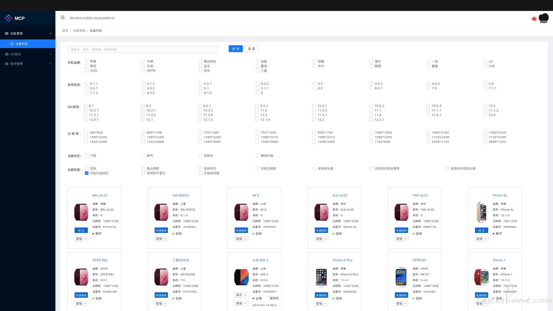
Task: Click the 账号管理 sidebar icon
Action: pos(7,64)
